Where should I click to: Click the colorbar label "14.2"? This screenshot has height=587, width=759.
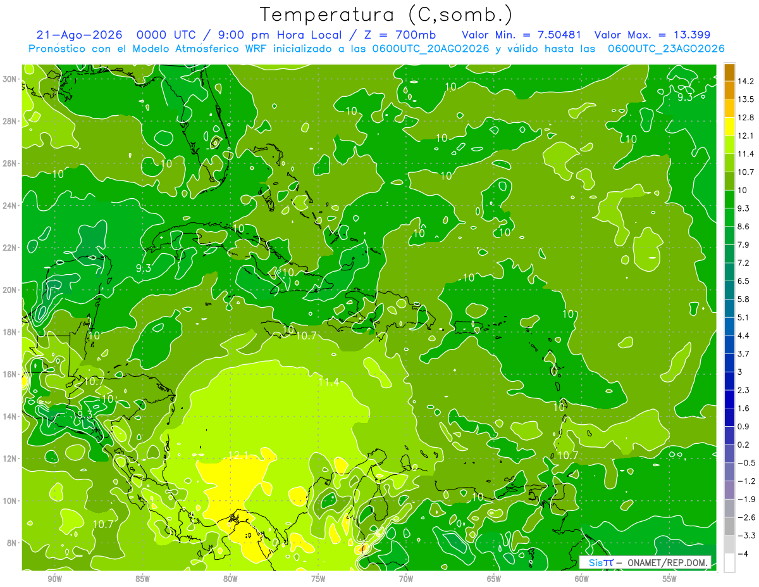point(745,81)
